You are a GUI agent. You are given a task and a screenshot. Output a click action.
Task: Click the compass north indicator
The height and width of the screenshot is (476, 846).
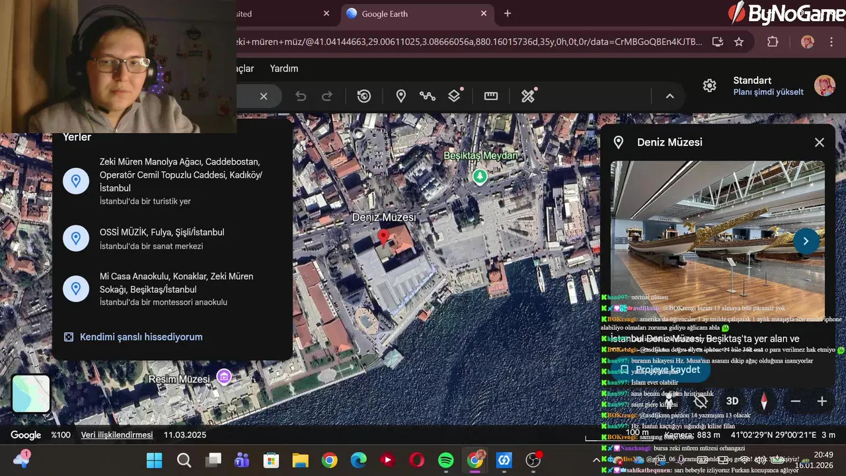(x=764, y=401)
